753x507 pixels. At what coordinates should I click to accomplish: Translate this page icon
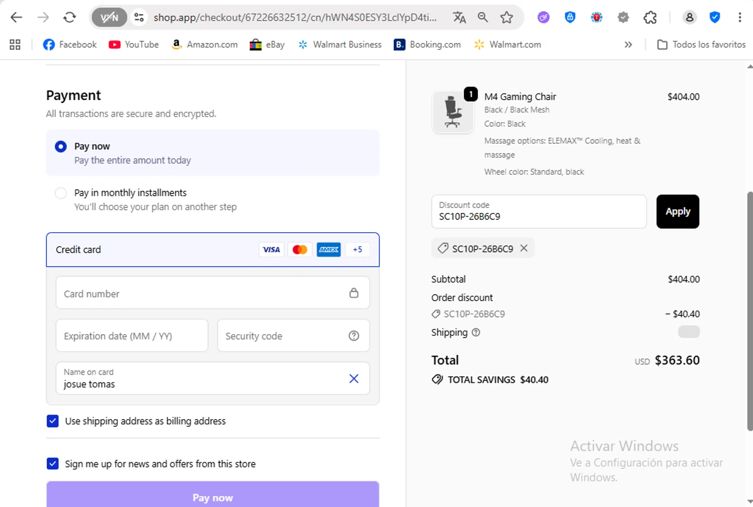pyautogui.click(x=459, y=18)
